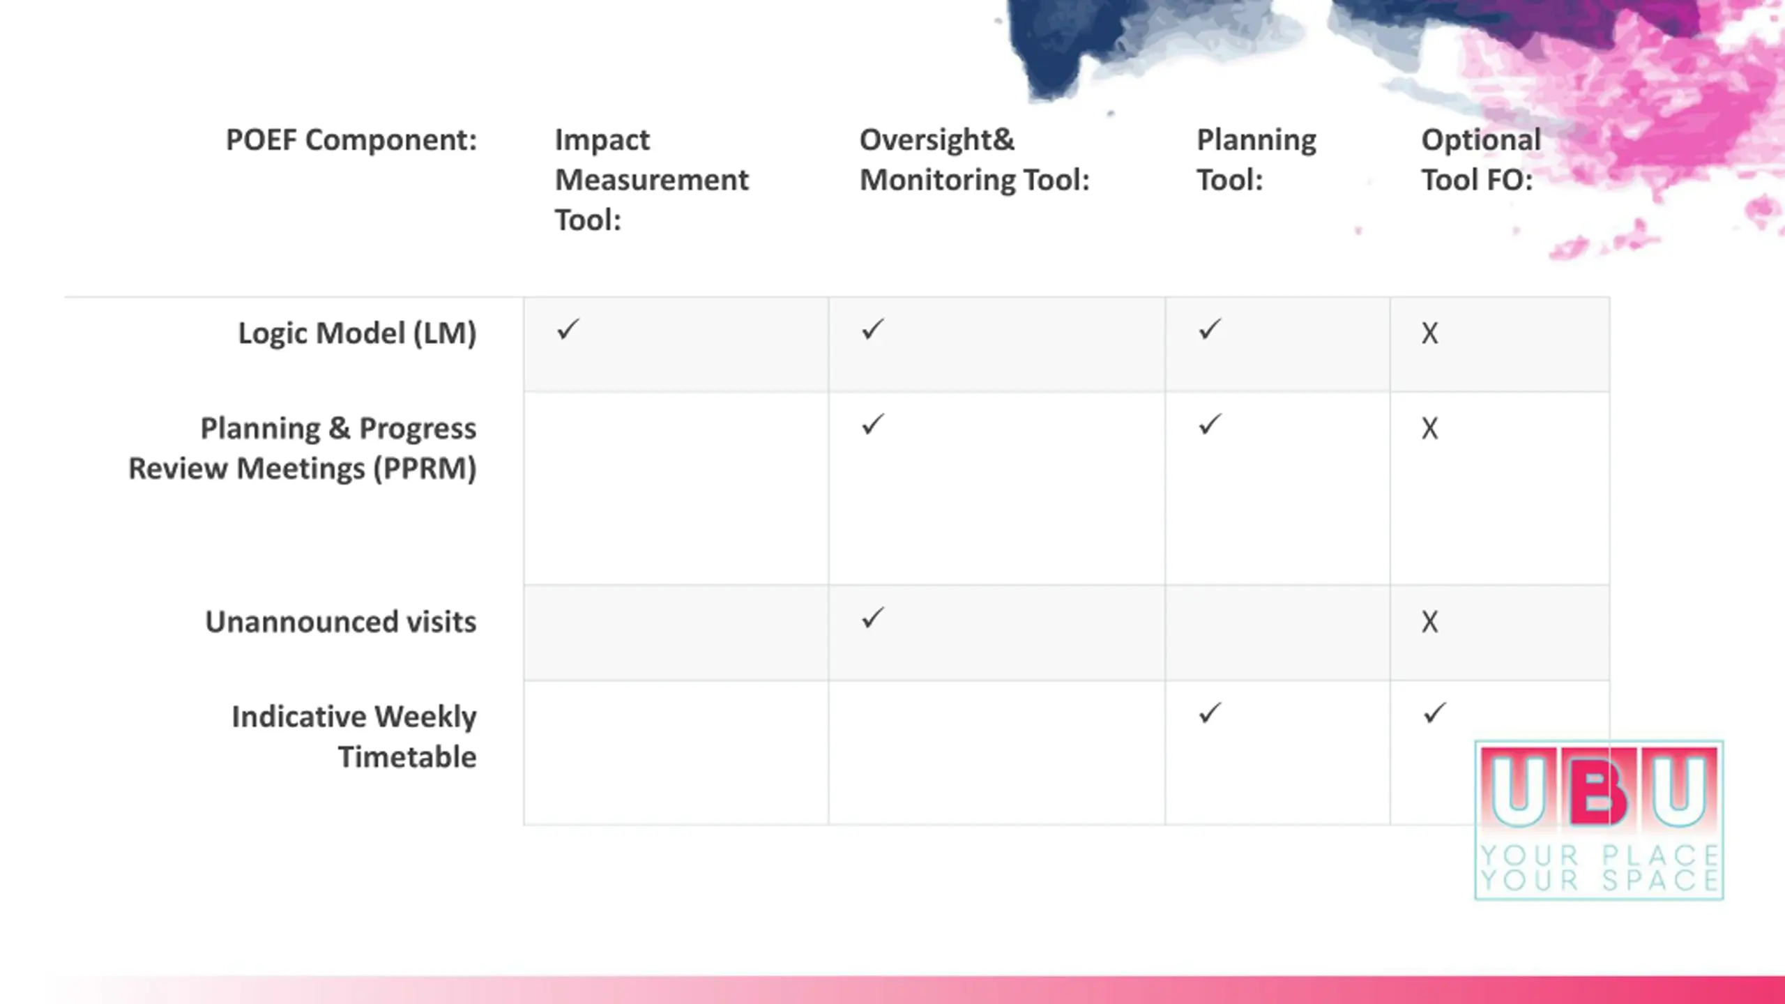The image size is (1785, 1004).
Task: Click the X in Unannounced visits Optional column
Action: click(x=1430, y=622)
